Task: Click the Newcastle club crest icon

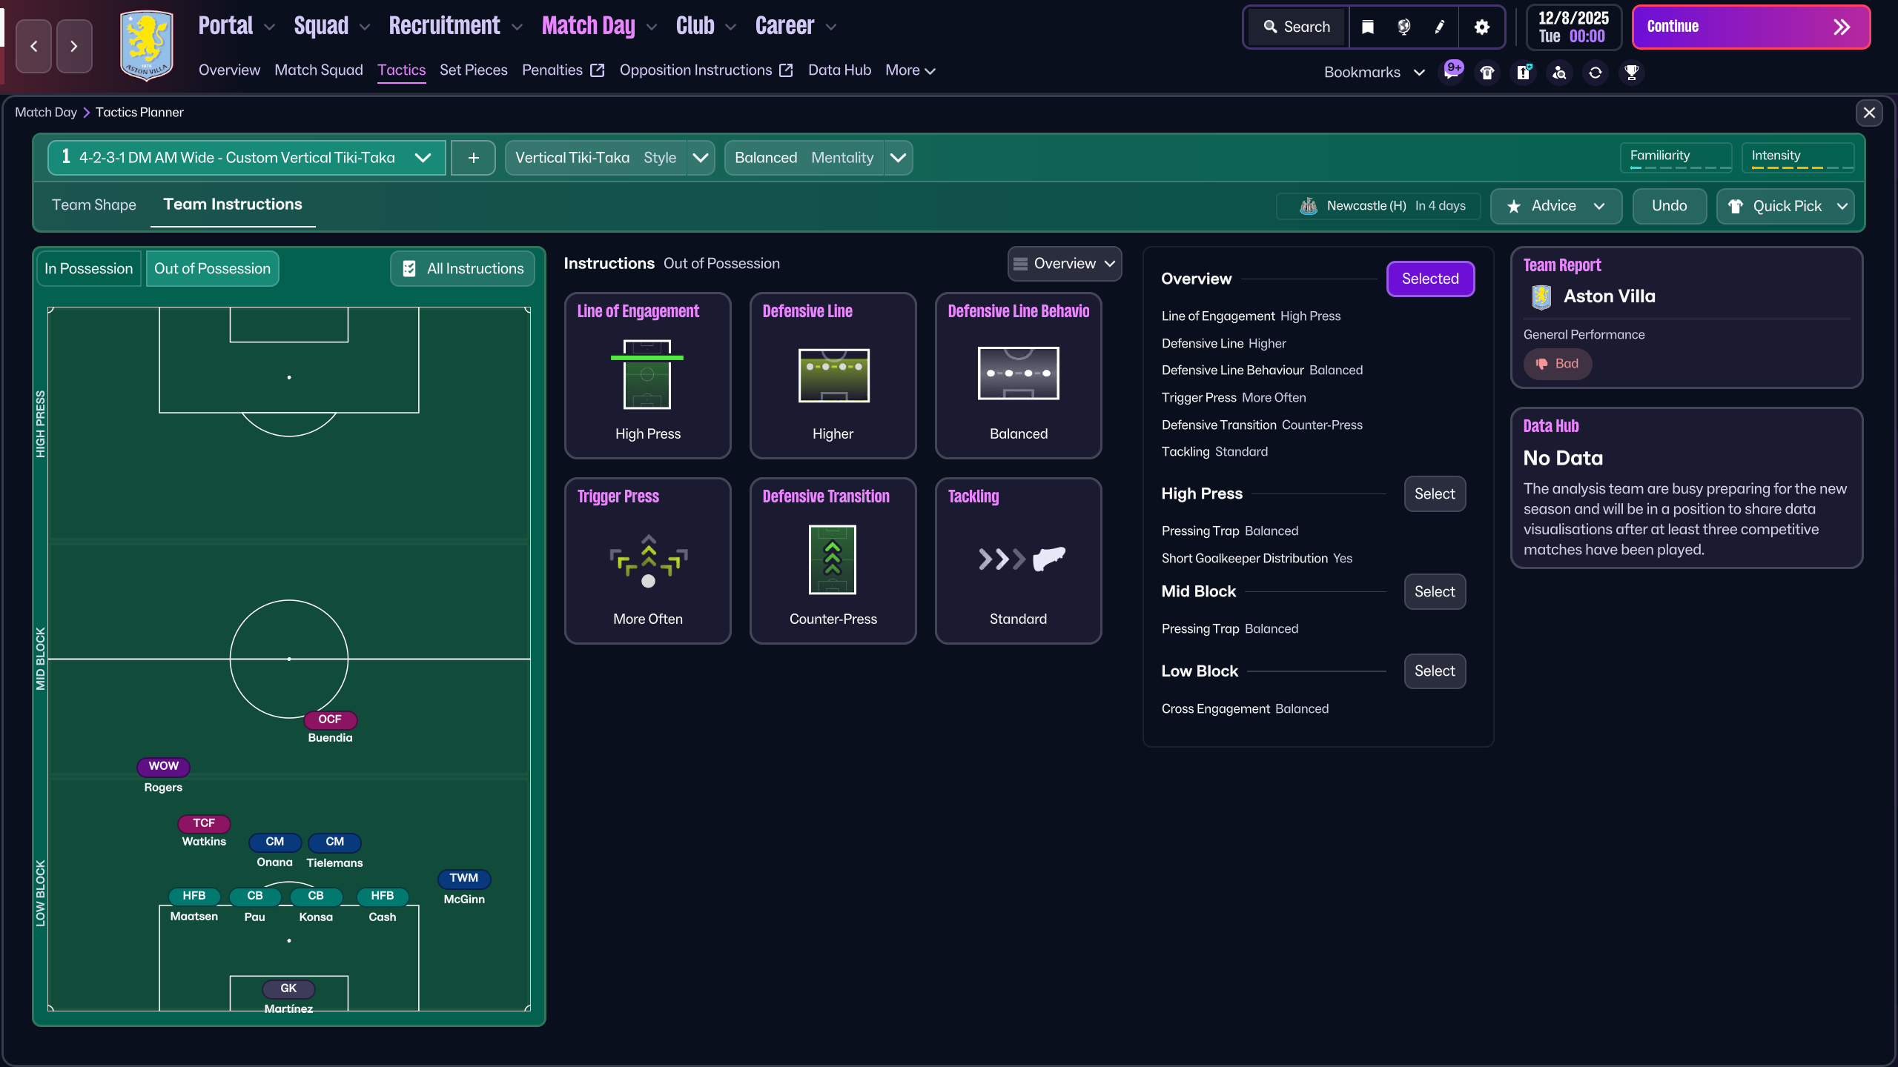Action: (1309, 206)
